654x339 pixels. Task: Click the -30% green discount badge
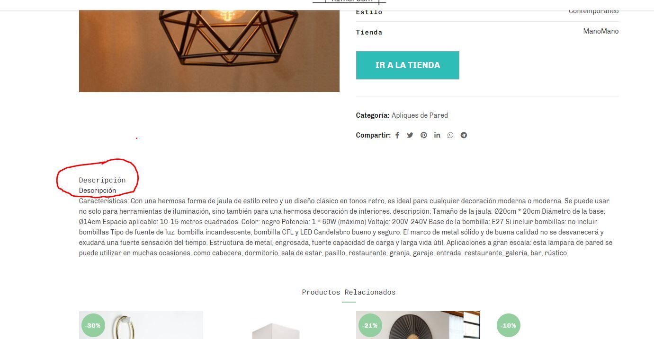[93, 325]
